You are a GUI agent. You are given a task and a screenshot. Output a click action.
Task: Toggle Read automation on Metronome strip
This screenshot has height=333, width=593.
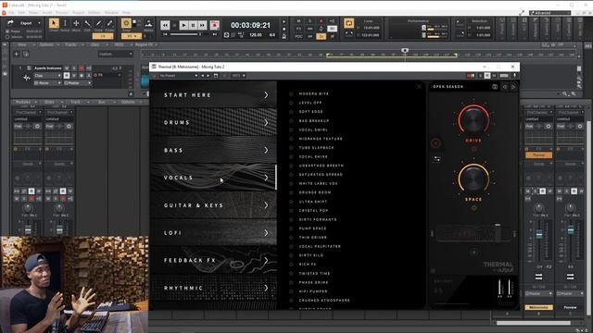point(543,191)
